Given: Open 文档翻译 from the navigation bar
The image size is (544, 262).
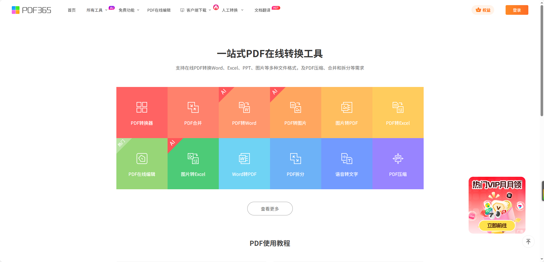Looking at the screenshot, I should click(262, 10).
